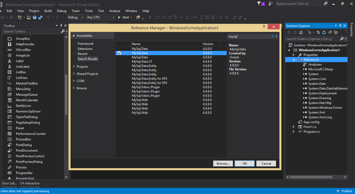Select Framework under Assemblies
This screenshot has height=194, width=355.
coord(85,44)
